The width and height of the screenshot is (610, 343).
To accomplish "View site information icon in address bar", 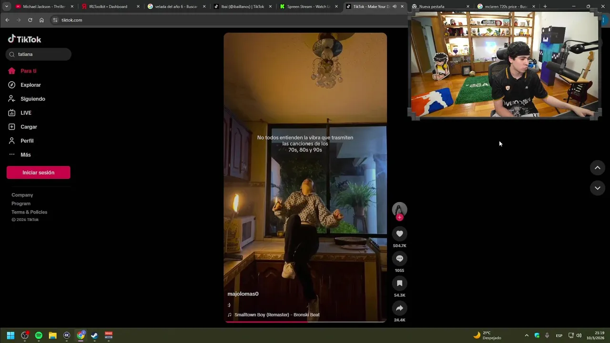I will [x=55, y=20].
